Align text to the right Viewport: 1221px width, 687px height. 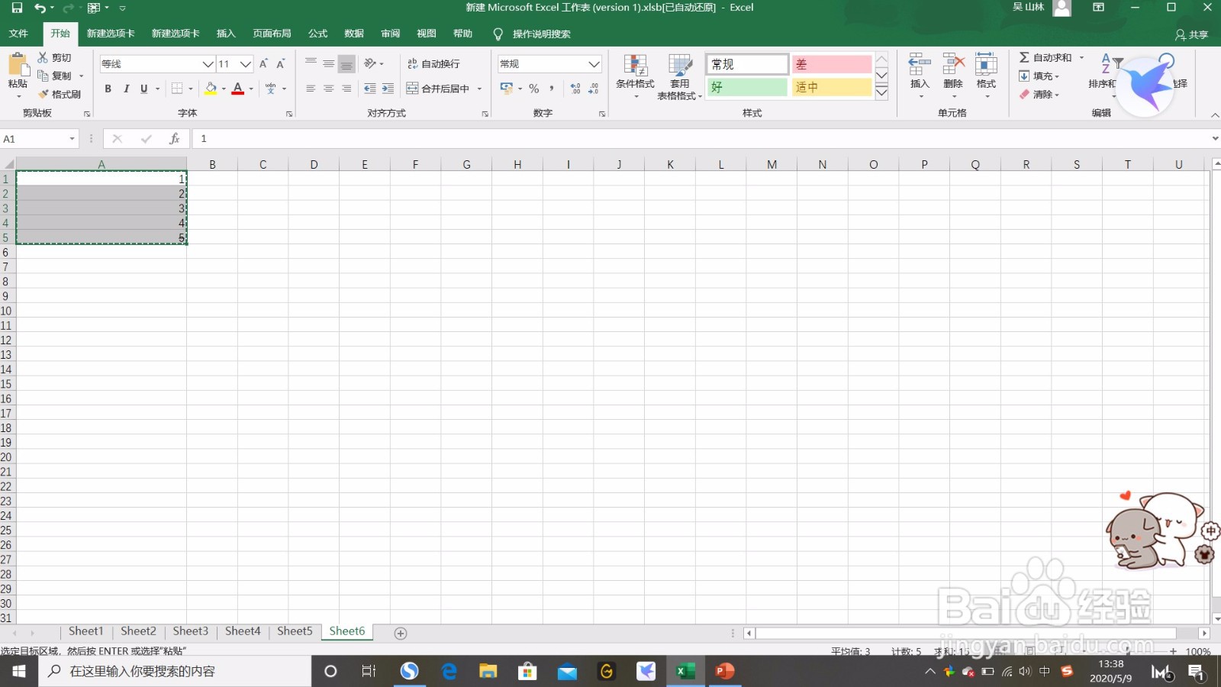pos(346,89)
